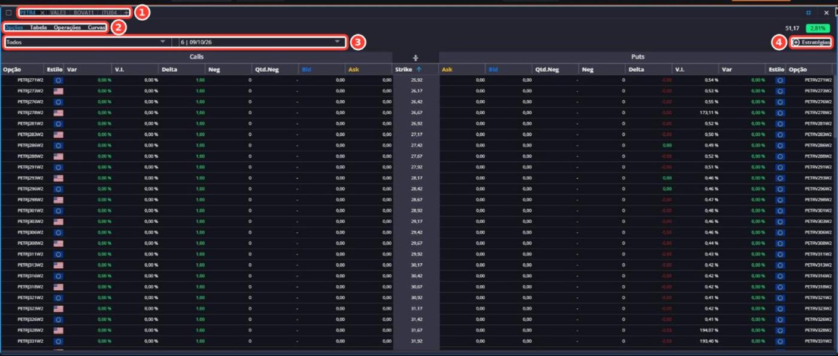Click the American style flag for PETRJ303W2

58,221
